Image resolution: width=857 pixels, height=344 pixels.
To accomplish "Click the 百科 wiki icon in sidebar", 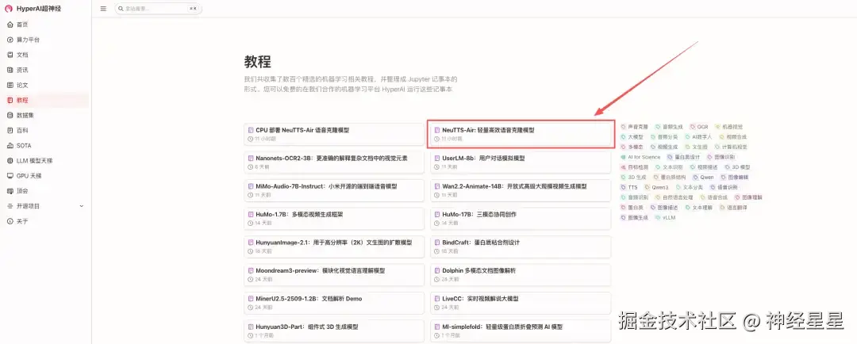I will [x=10, y=131].
